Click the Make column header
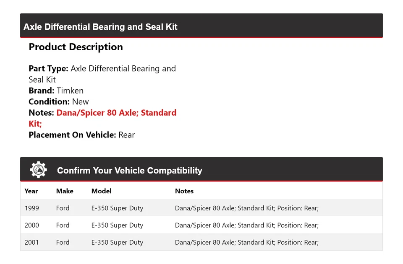Screen dimensions: 403x264 tap(65, 191)
